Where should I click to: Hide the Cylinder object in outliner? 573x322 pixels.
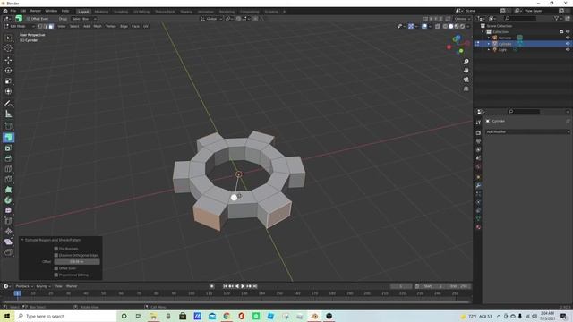568,44
